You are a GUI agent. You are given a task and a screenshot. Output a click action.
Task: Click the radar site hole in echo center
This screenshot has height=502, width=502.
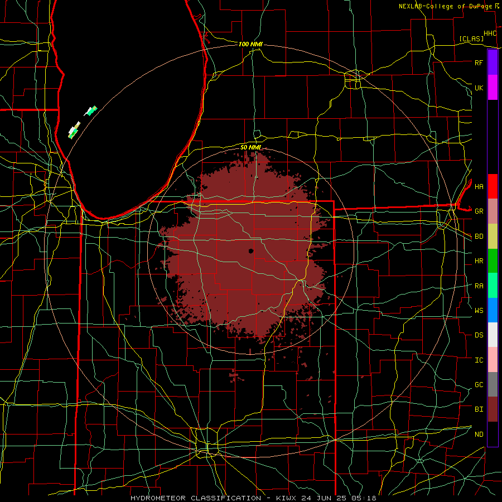(251, 251)
